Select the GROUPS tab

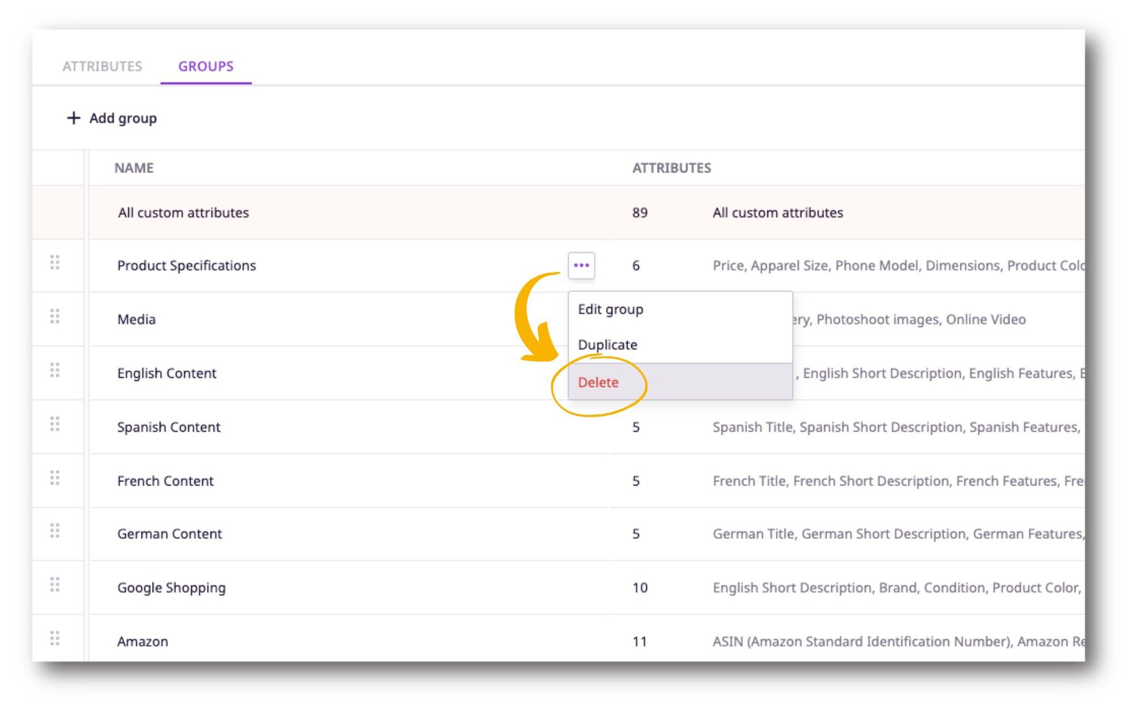coord(206,66)
